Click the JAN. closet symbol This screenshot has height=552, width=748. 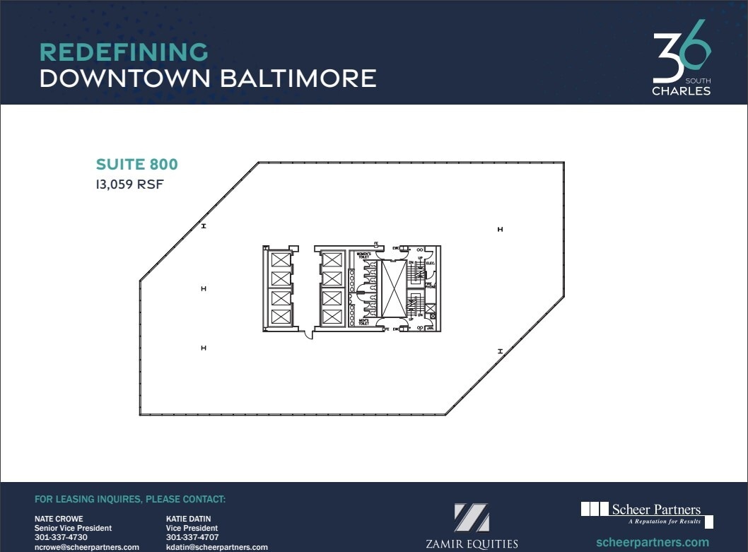coord(431,328)
